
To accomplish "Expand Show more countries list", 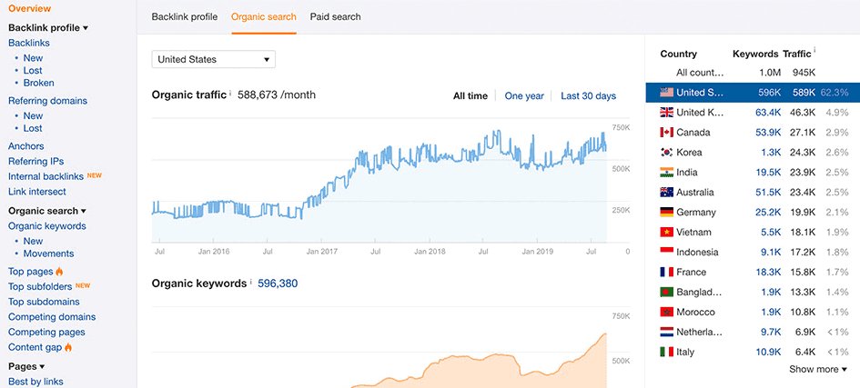I will tap(817, 369).
